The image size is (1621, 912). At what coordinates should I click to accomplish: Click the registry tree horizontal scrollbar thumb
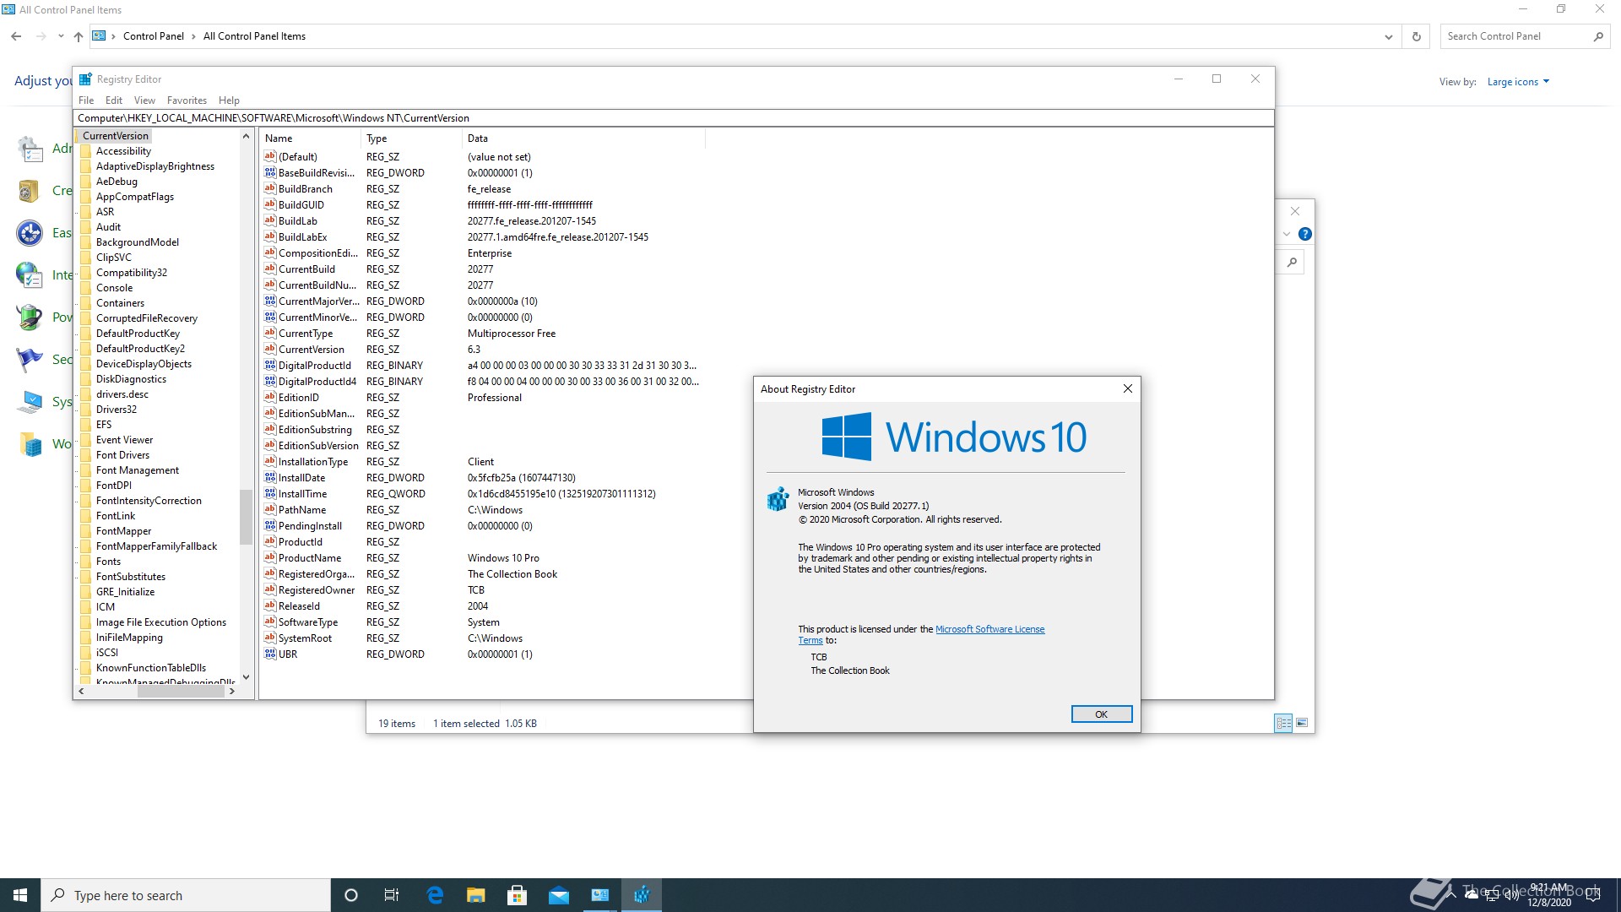(181, 691)
